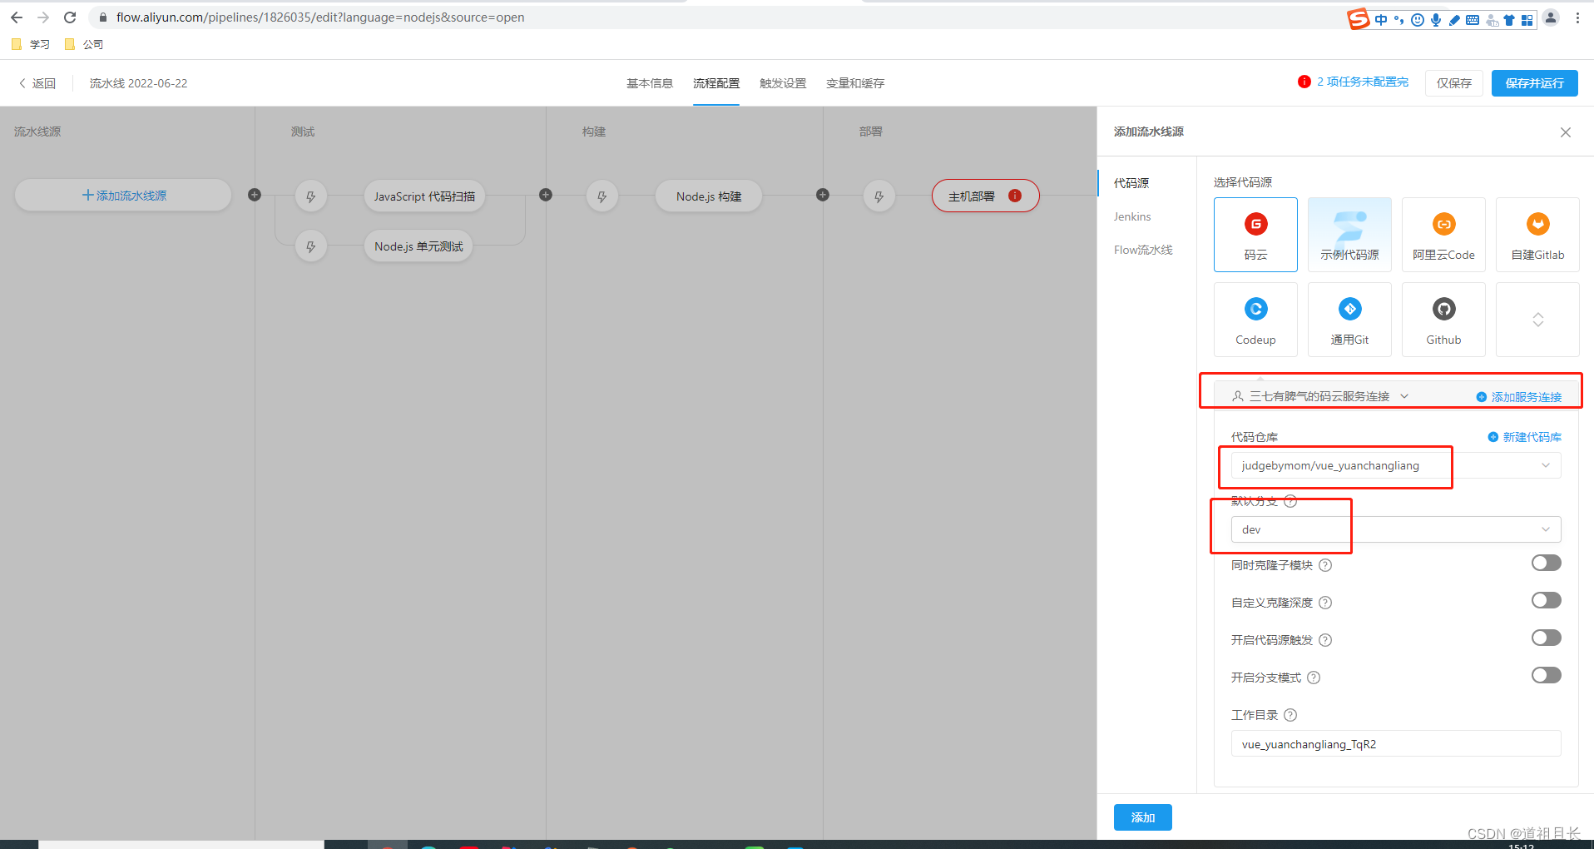Select the 码云 (Gitee) code source card
This screenshot has height=849, width=1594.
point(1255,235)
